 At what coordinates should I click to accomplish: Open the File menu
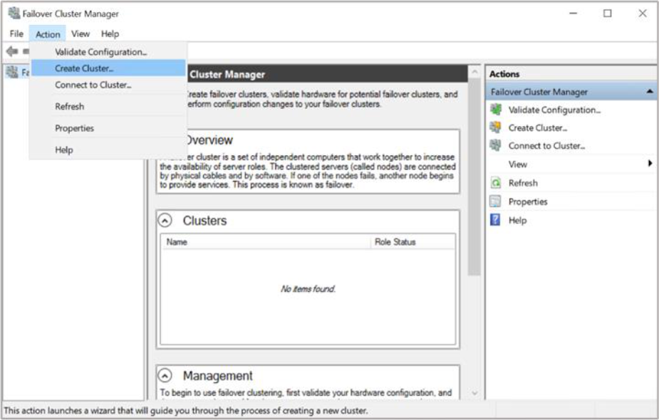(16, 33)
